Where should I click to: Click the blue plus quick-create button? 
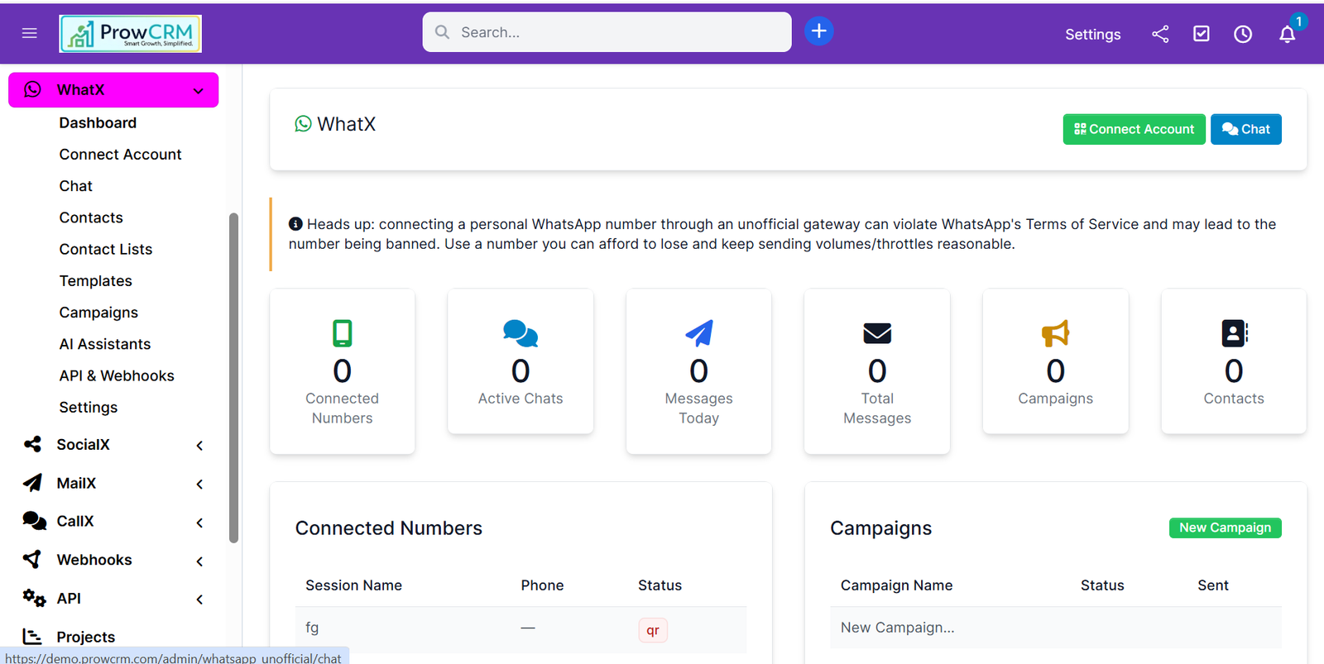(x=818, y=31)
